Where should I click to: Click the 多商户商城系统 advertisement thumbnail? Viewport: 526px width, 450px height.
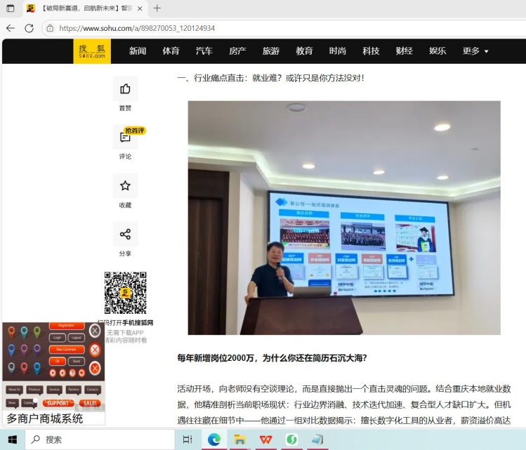(x=53, y=373)
